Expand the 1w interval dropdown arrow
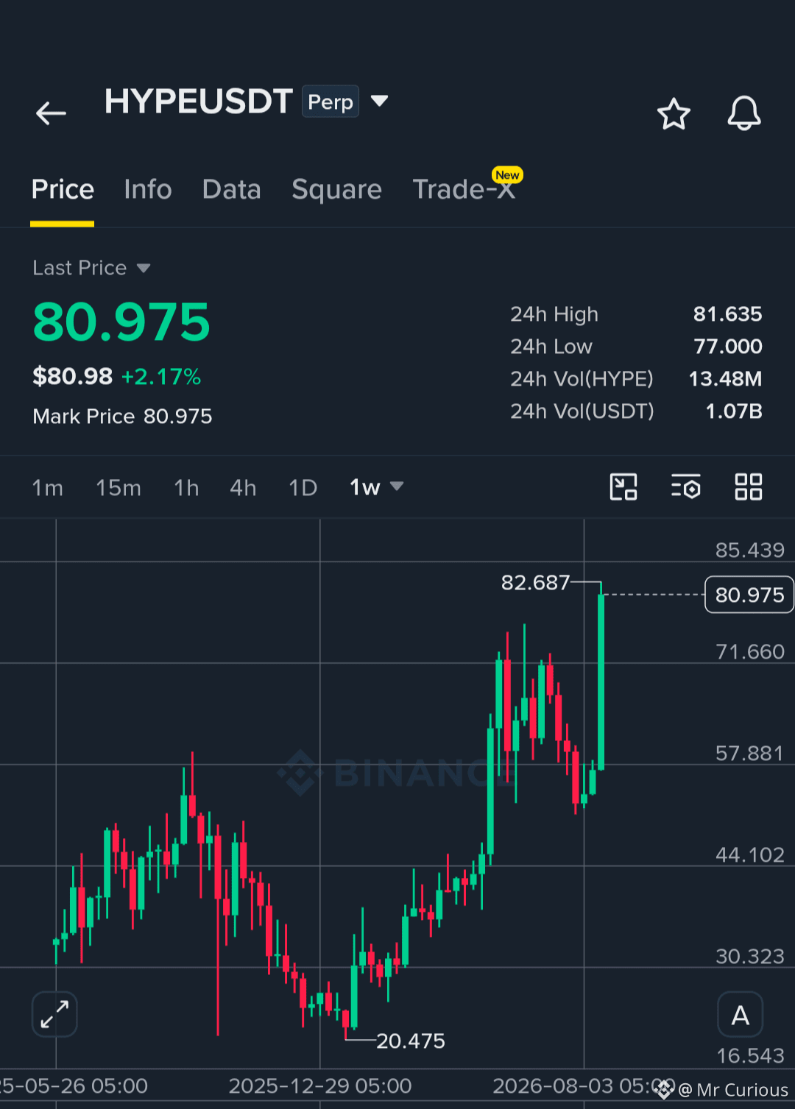This screenshot has width=795, height=1109. point(397,486)
